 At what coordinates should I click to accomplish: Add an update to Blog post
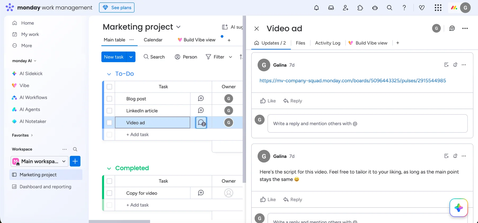[201, 98]
